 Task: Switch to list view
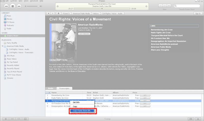[x=161, y=6]
